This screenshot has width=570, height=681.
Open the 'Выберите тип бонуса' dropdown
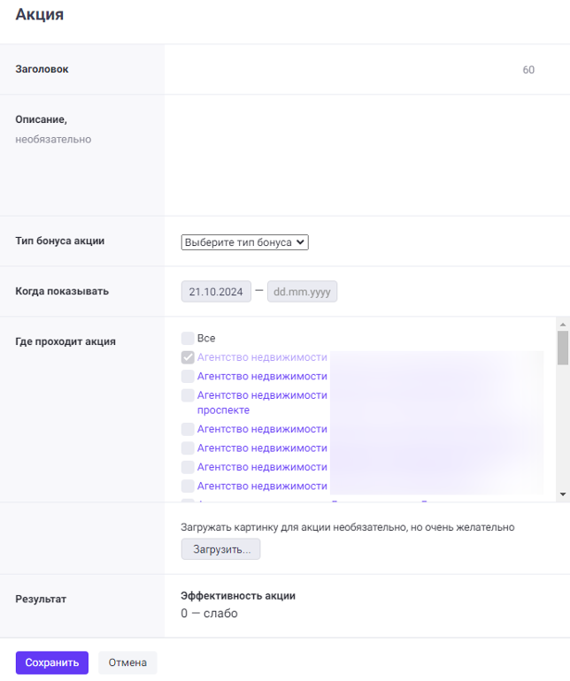244,241
